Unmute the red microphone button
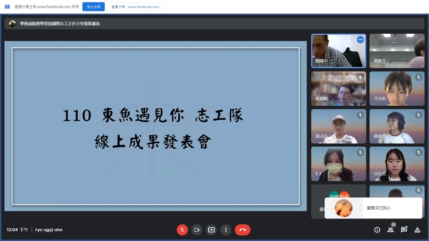The height and width of the screenshot is (241, 429). tap(182, 230)
